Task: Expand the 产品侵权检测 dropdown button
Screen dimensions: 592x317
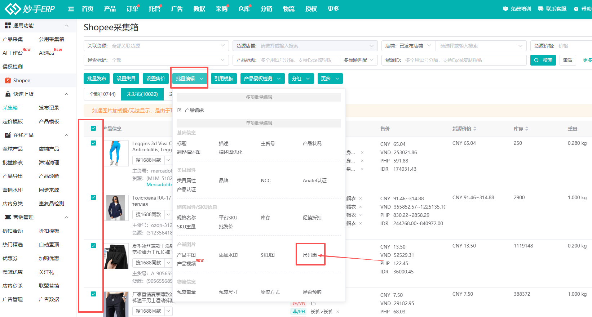Action: pos(262,79)
